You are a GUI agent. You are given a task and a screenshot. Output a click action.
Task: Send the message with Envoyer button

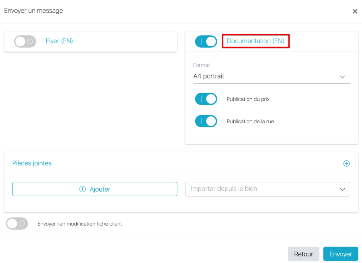[340, 254]
